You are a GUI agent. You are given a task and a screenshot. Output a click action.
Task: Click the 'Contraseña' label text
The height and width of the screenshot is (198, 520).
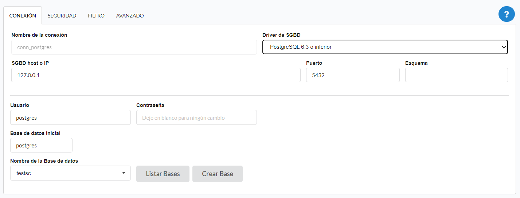[150, 105]
